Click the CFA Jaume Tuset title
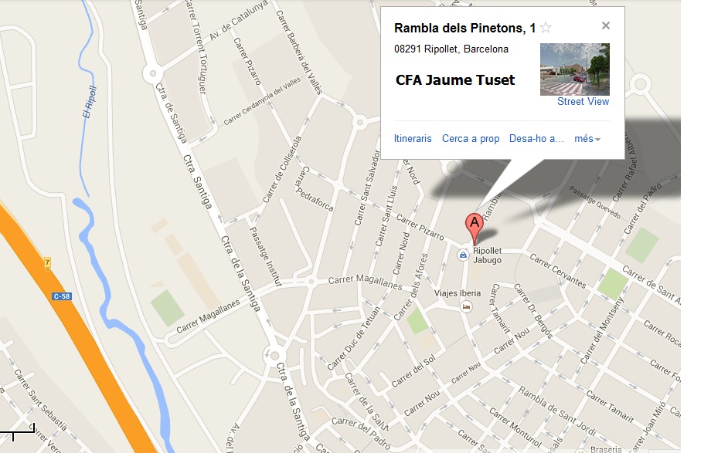The height and width of the screenshot is (453, 728). pos(455,79)
